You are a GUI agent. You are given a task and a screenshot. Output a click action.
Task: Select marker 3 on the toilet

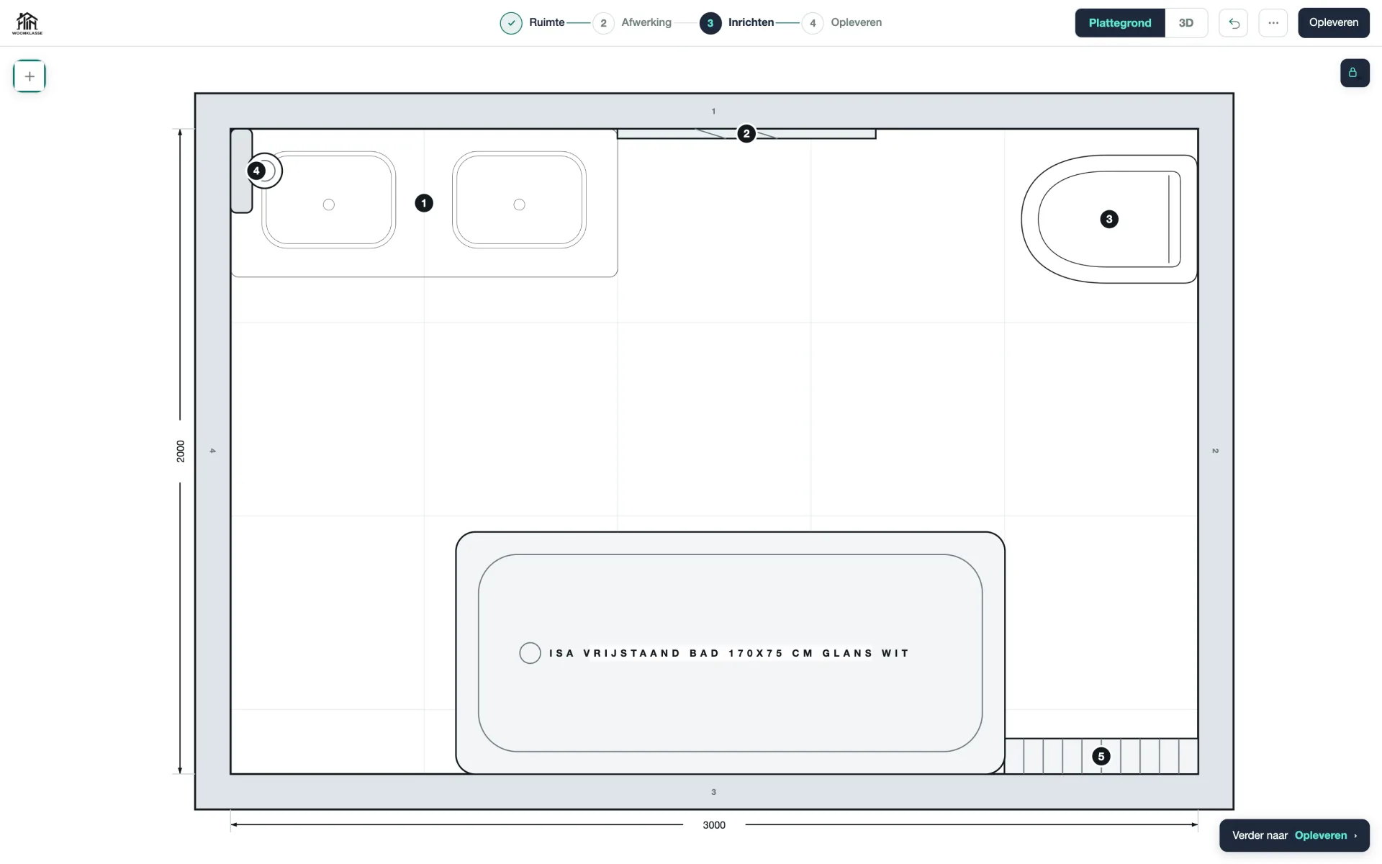(1109, 219)
